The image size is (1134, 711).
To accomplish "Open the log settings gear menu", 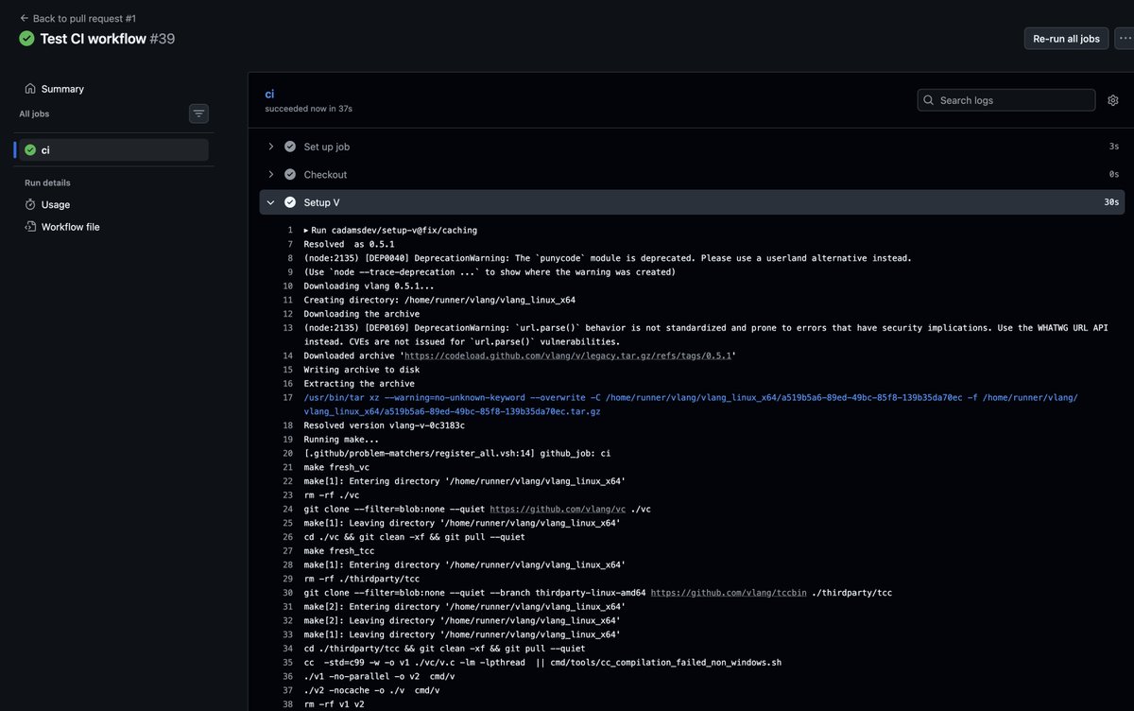I will click(x=1112, y=100).
